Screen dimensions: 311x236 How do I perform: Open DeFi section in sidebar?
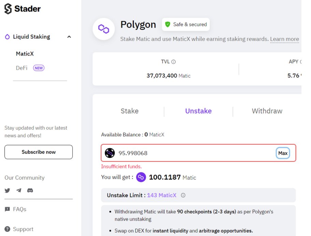(x=22, y=68)
